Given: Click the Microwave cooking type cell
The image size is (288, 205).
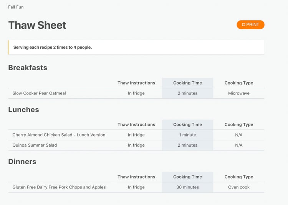Looking at the screenshot, I should (x=239, y=93).
